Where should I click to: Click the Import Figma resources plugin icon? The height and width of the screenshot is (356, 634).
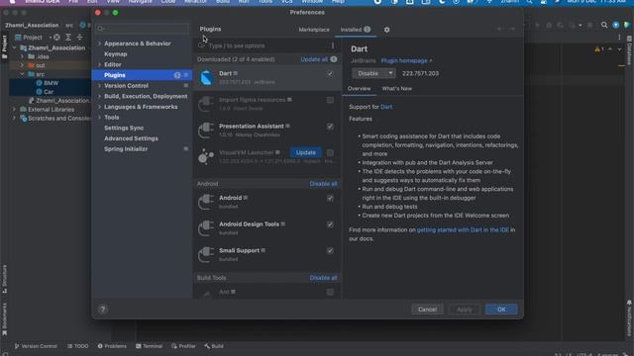point(206,104)
